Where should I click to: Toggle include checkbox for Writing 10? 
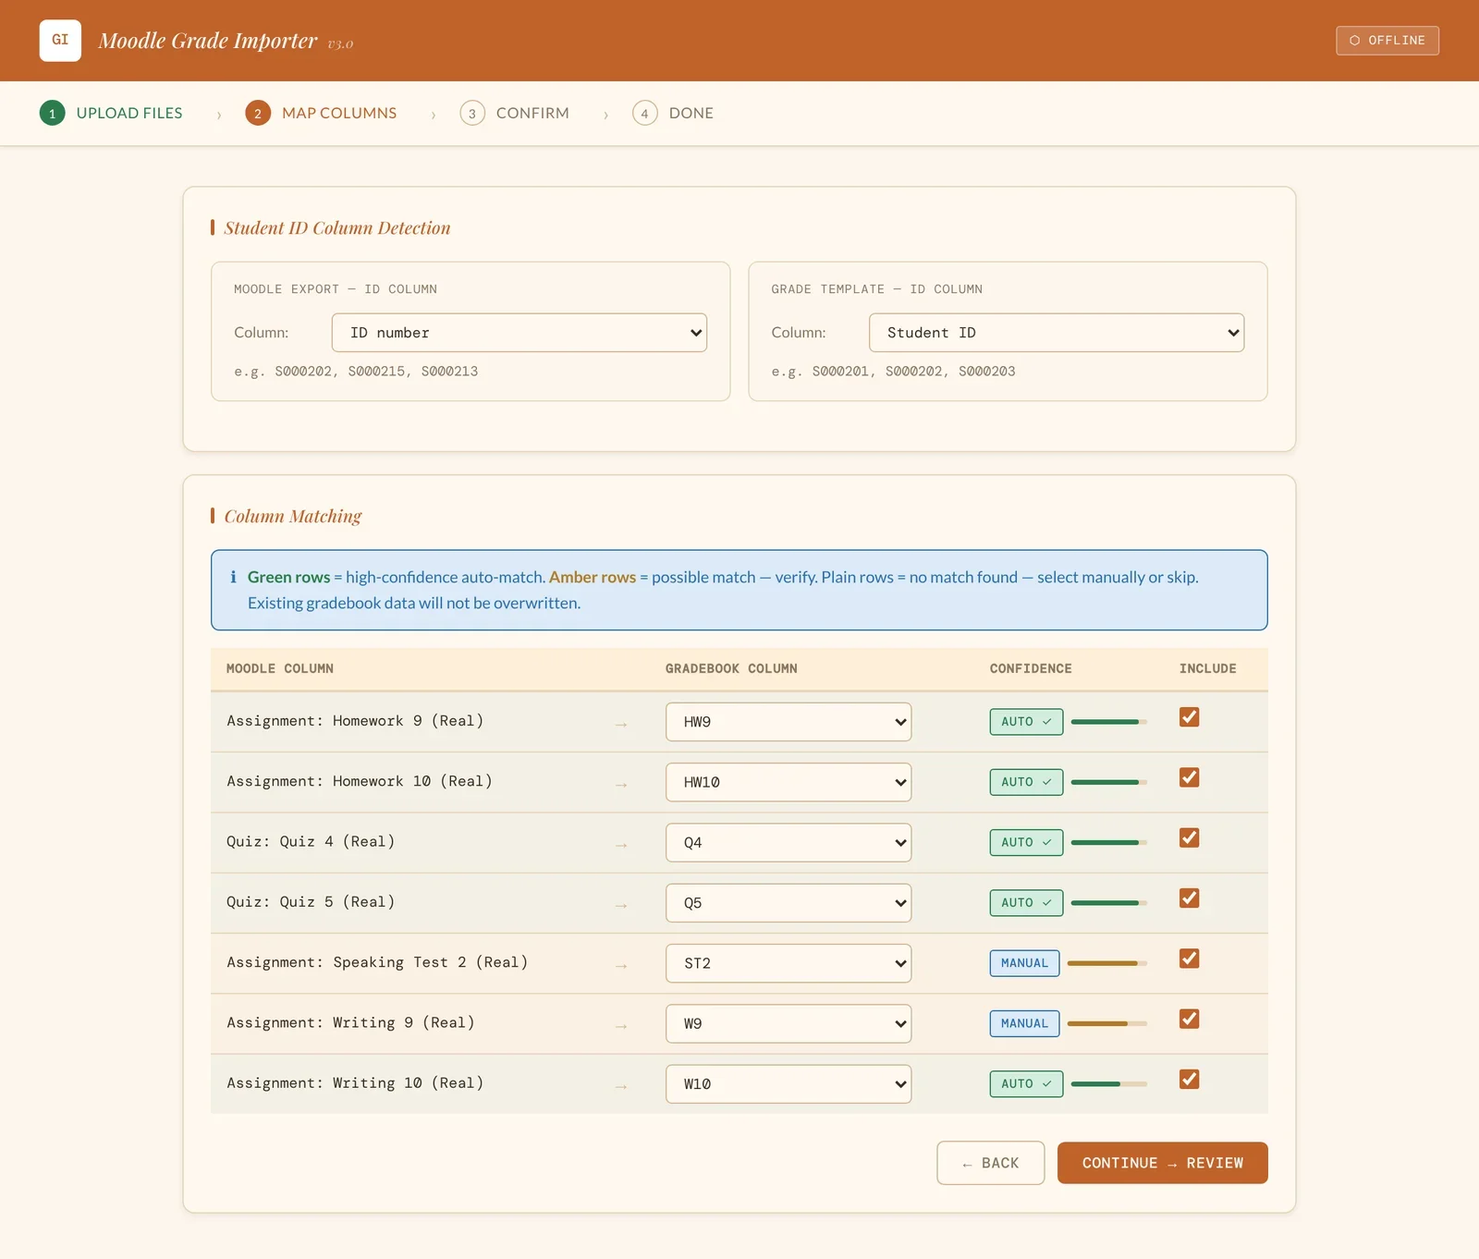click(x=1190, y=1079)
